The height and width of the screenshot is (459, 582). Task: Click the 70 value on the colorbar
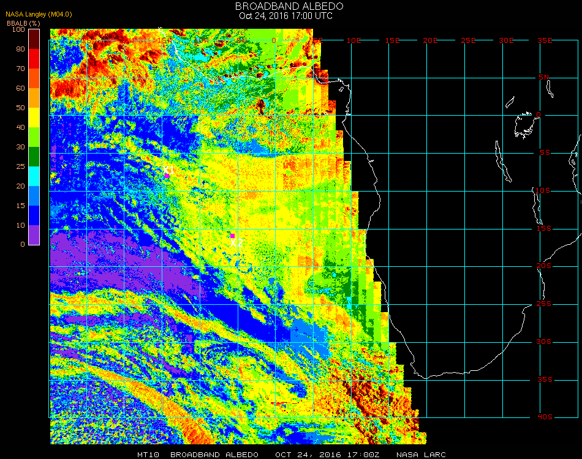(20, 69)
